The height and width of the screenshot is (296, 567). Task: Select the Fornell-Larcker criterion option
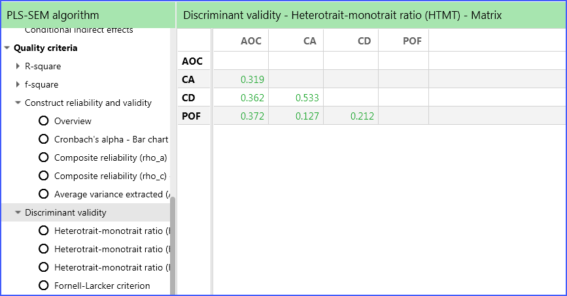pos(44,286)
